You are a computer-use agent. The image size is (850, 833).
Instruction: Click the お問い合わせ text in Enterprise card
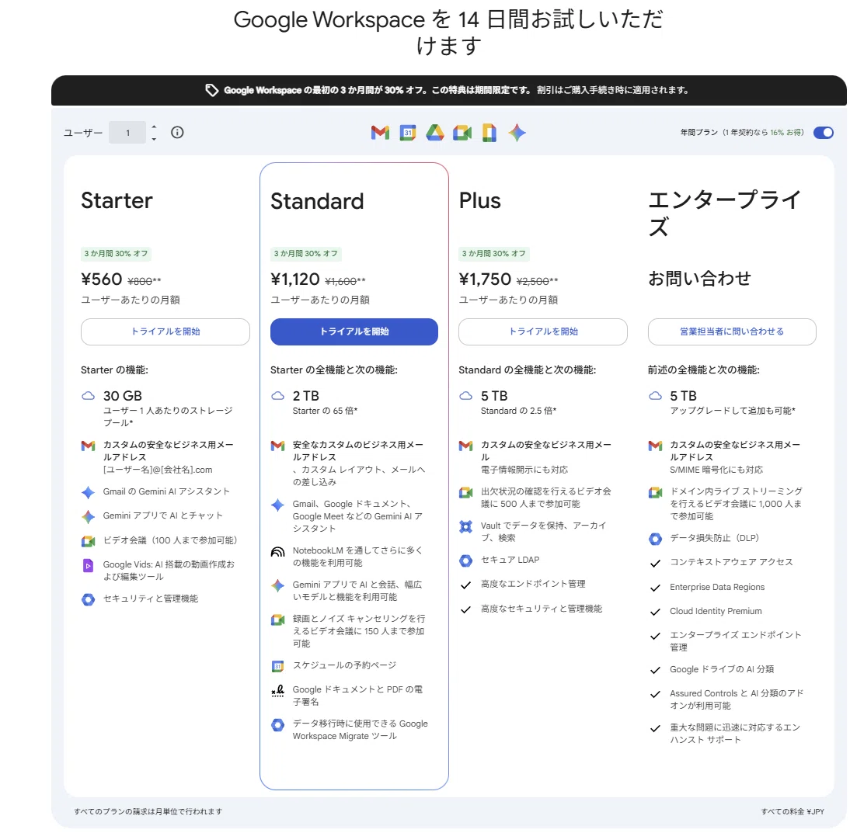pyautogui.click(x=699, y=279)
